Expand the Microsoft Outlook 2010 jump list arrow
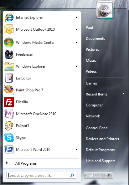The width and height of the screenshot is (129, 185). tap(76, 29)
